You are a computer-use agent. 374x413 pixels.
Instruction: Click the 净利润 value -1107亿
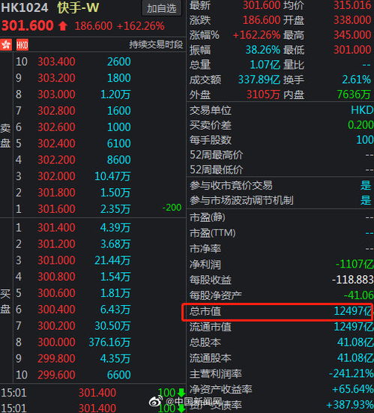(355, 264)
